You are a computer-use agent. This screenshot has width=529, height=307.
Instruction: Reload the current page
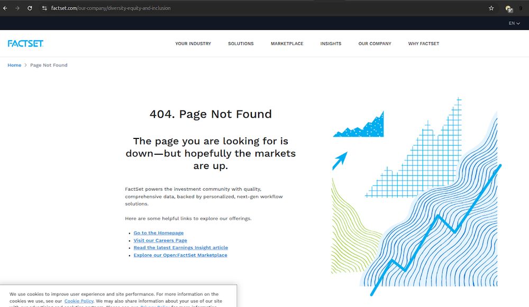click(x=30, y=8)
